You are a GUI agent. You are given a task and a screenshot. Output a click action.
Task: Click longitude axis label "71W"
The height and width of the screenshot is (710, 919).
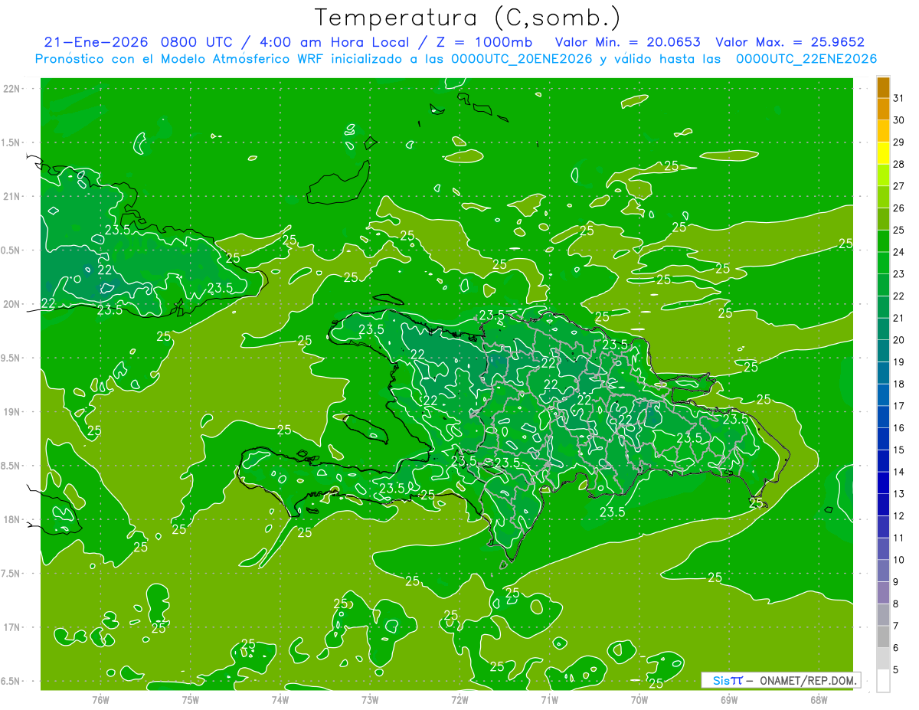549,699
